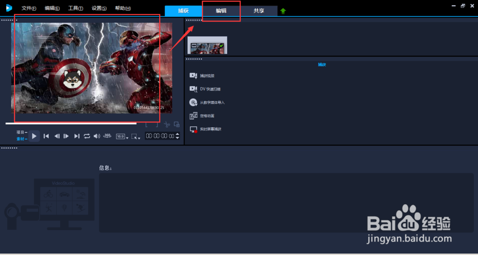This screenshot has width=478, height=255.
Task: Open the 16:9 aspect ratio dropdown
Action: pos(122,137)
